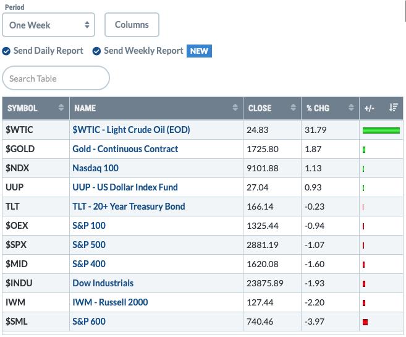Screen dimensions: 406x337
Task: Sort table by the CLOSE column sort icon
Action: (x=293, y=107)
